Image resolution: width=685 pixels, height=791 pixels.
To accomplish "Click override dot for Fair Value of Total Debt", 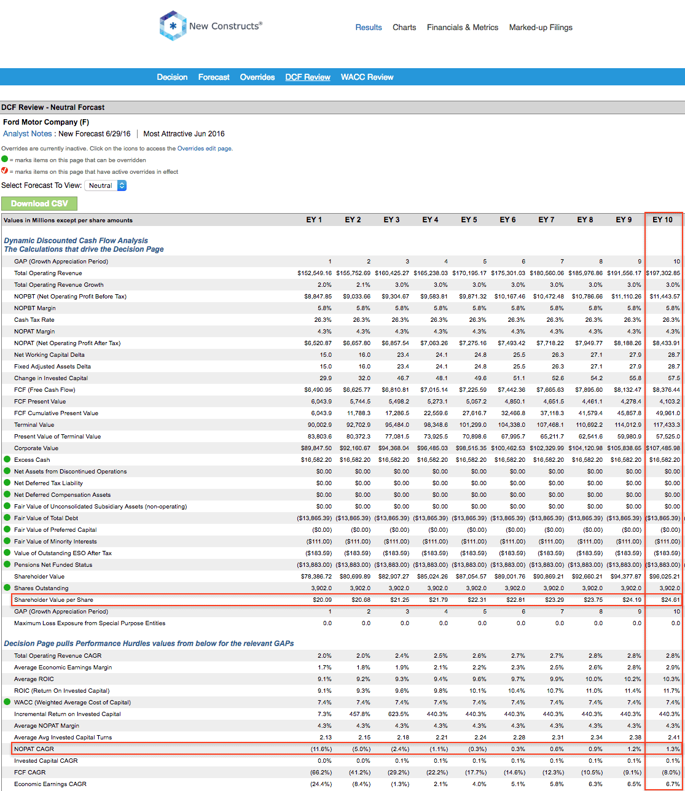I will pos(7,518).
